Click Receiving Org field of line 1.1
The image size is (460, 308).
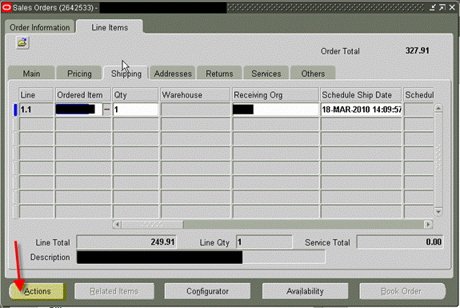(275, 110)
